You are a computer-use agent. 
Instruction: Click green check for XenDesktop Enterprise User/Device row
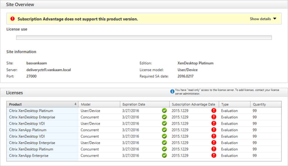[164, 143]
